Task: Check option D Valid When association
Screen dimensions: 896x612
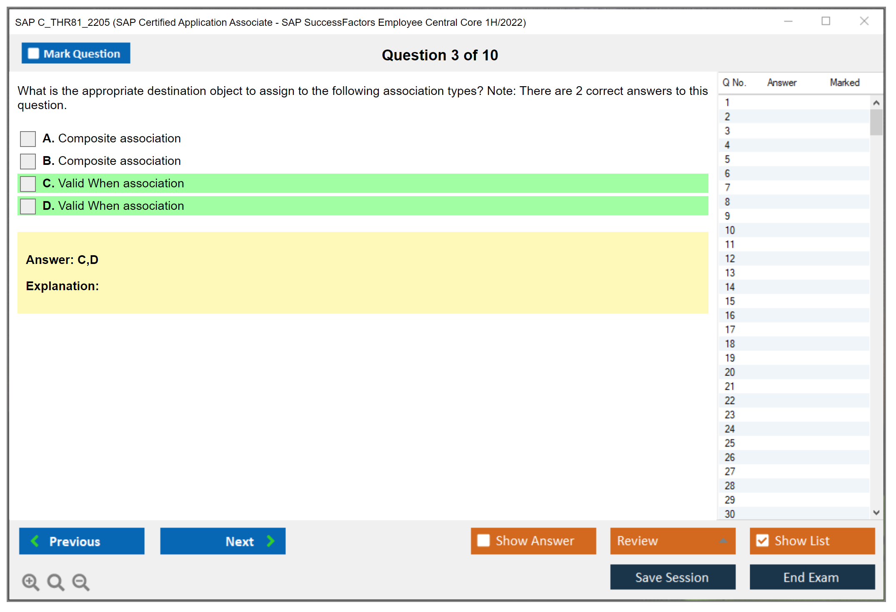Action: click(28, 206)
